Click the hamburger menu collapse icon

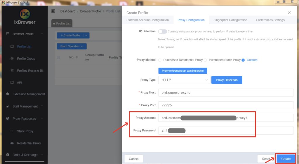coord(53,11)
